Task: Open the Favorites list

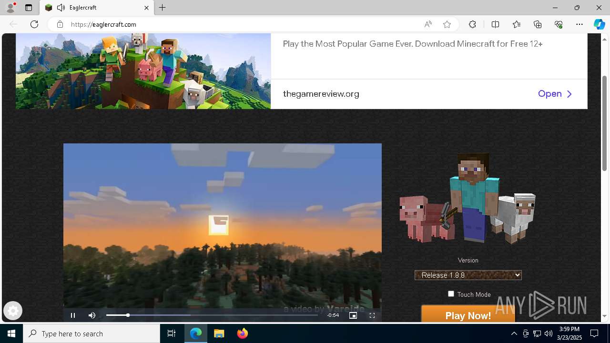Action: [517, 24]
